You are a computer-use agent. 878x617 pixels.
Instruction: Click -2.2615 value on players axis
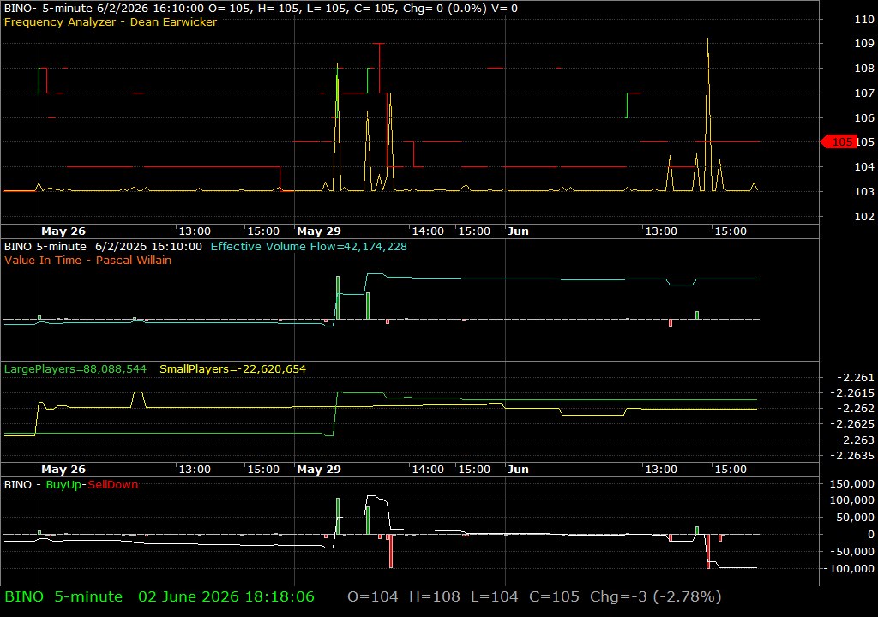[x=851, y=393]
